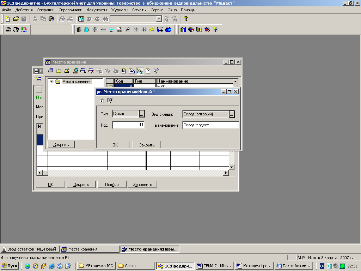Open the Сервис menu

[x=157, y=10]
